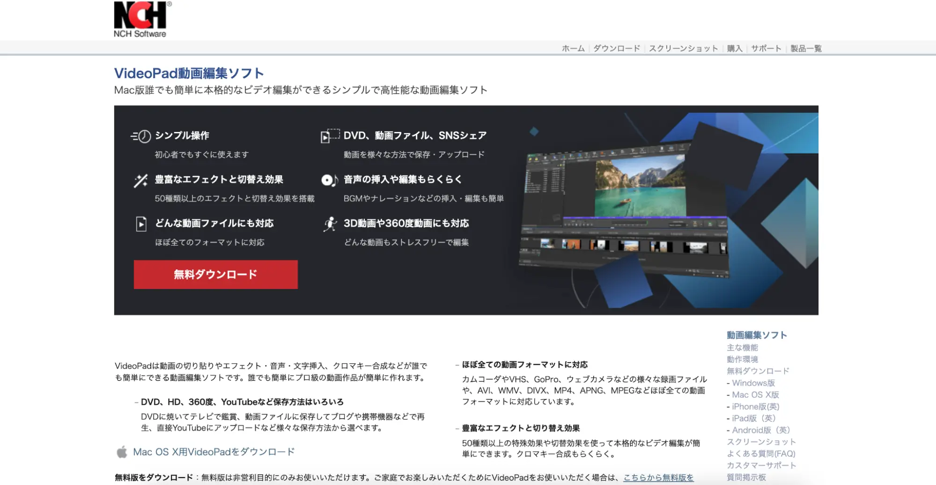Open 質問掲示板 sidebar link
The width and height of the screenshot is (936, 485).
746,477
